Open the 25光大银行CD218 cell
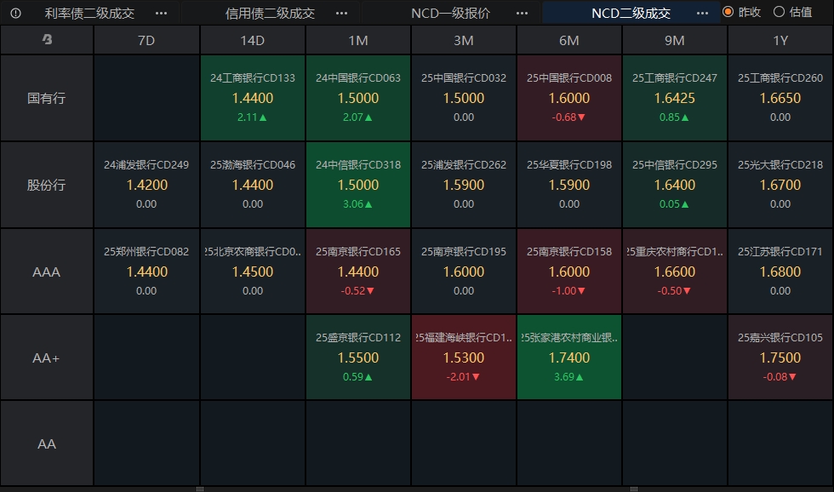 click(x=780, y=185)
